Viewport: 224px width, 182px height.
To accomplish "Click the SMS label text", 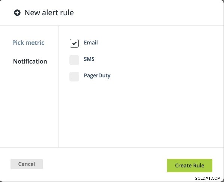I will click(x=89, y=59).
